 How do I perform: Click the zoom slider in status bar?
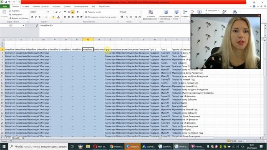coord(254,141)
